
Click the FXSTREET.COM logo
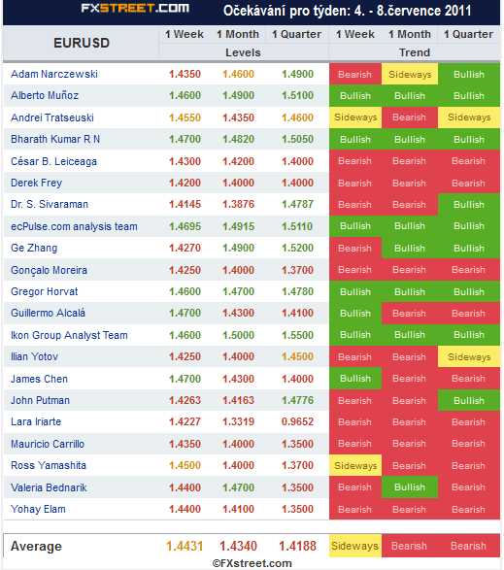pos(135,9)
